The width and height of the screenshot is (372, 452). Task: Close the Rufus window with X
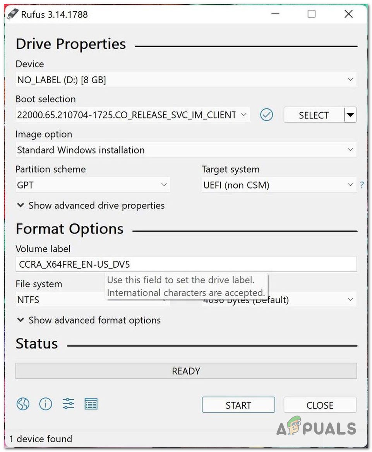tap(348, 14)
